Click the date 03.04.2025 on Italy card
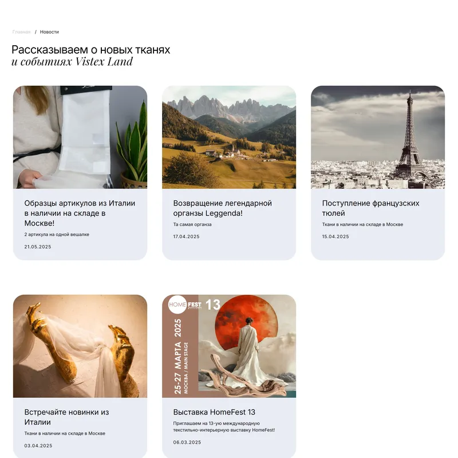 pos(38,446)
